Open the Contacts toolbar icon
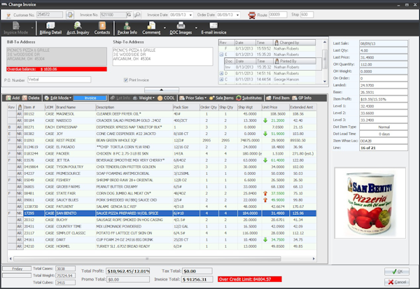The image size is (420, 289). (x=102, y=28)
